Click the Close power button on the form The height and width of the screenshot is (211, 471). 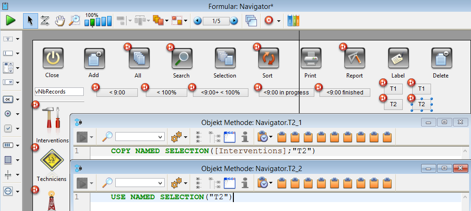[52, 59]
